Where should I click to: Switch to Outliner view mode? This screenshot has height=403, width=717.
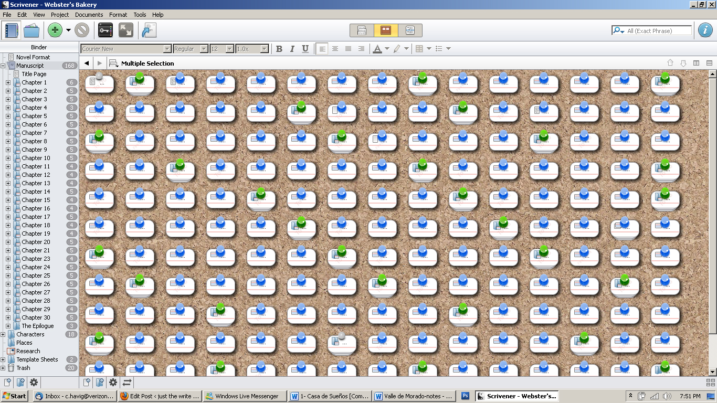coord(410,30)
